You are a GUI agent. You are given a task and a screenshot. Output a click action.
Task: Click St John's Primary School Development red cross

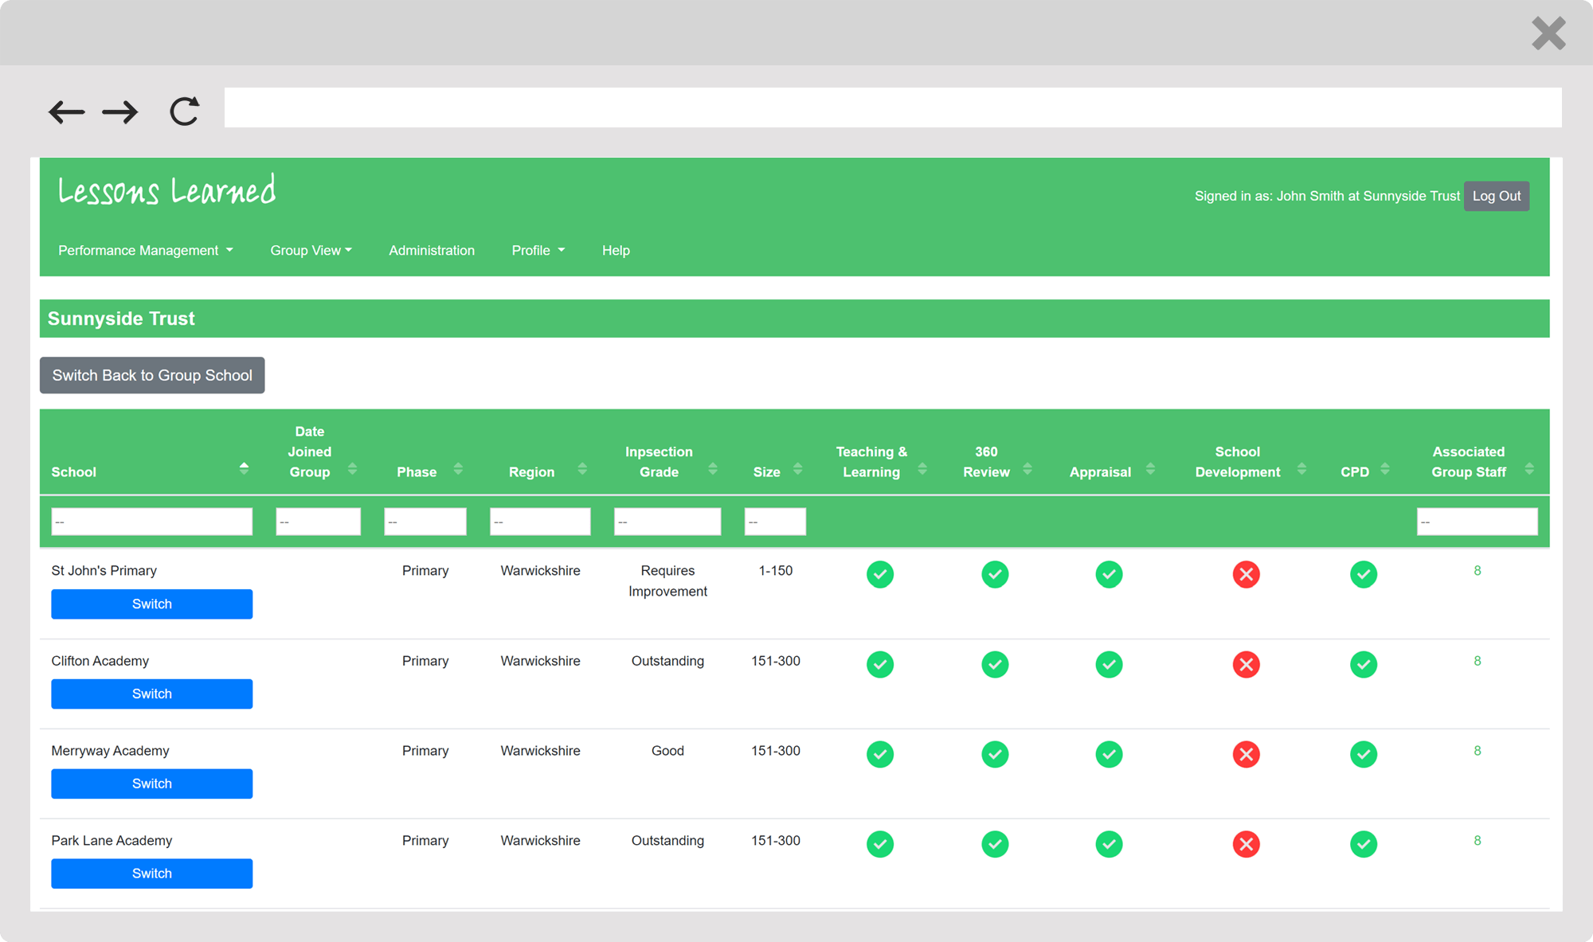tap(1247, 574)
